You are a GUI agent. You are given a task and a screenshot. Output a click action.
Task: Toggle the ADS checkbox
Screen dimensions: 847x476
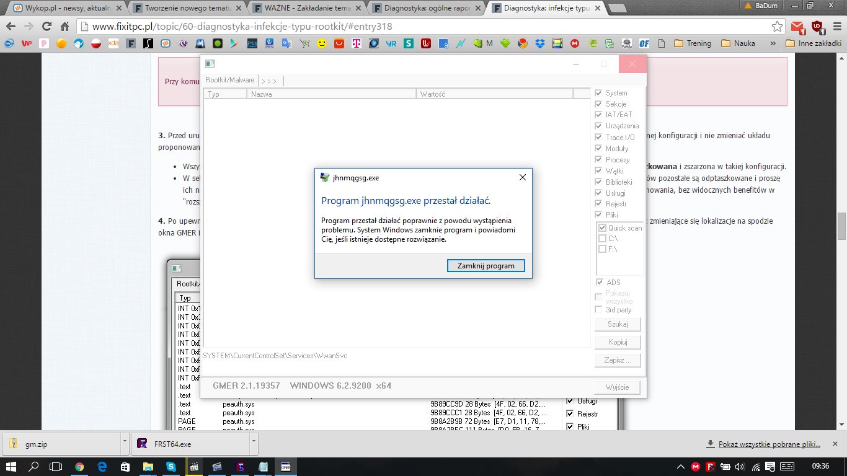[x=598, y=282]
